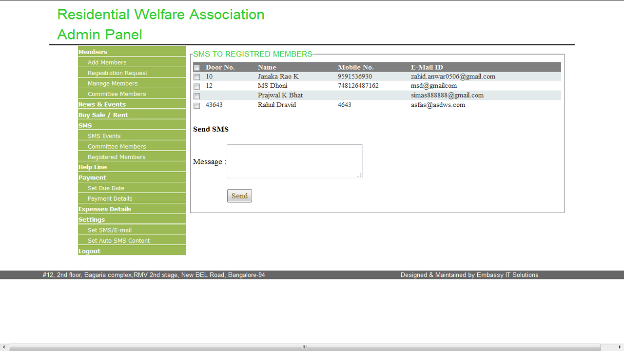
Task: Click the Mobile No. column header
Action: pyautogui.click(x=356, y=67)
